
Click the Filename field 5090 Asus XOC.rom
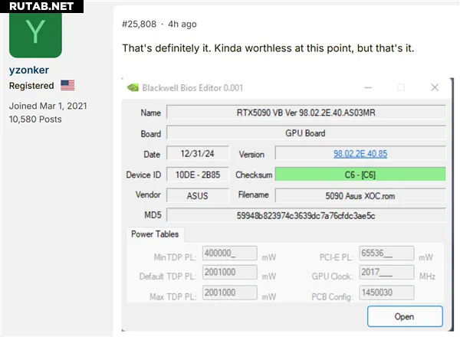point(360,195)
